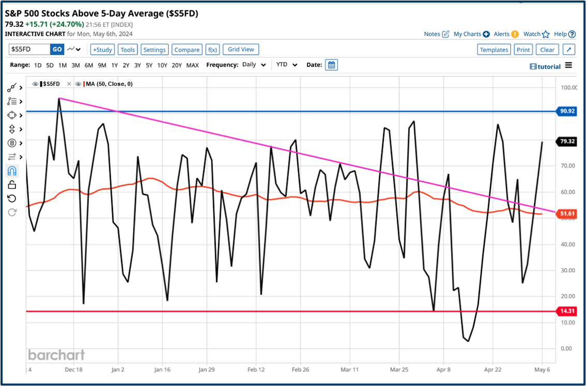Enable the magnet snapping tool
This screenshot has width=586, height=386.
[11, 171]
